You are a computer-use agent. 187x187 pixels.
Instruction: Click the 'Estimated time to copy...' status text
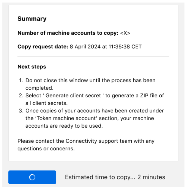pos(100,177)
